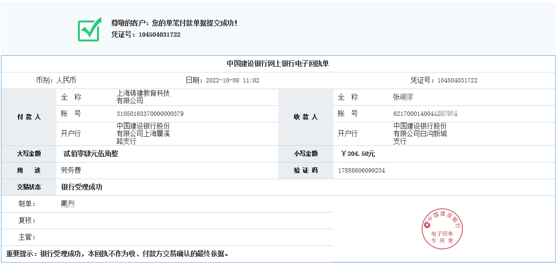This screenshot has width=558, height=264.
Task: Click the payee 开户行 label
Action: tap(348, 134)
